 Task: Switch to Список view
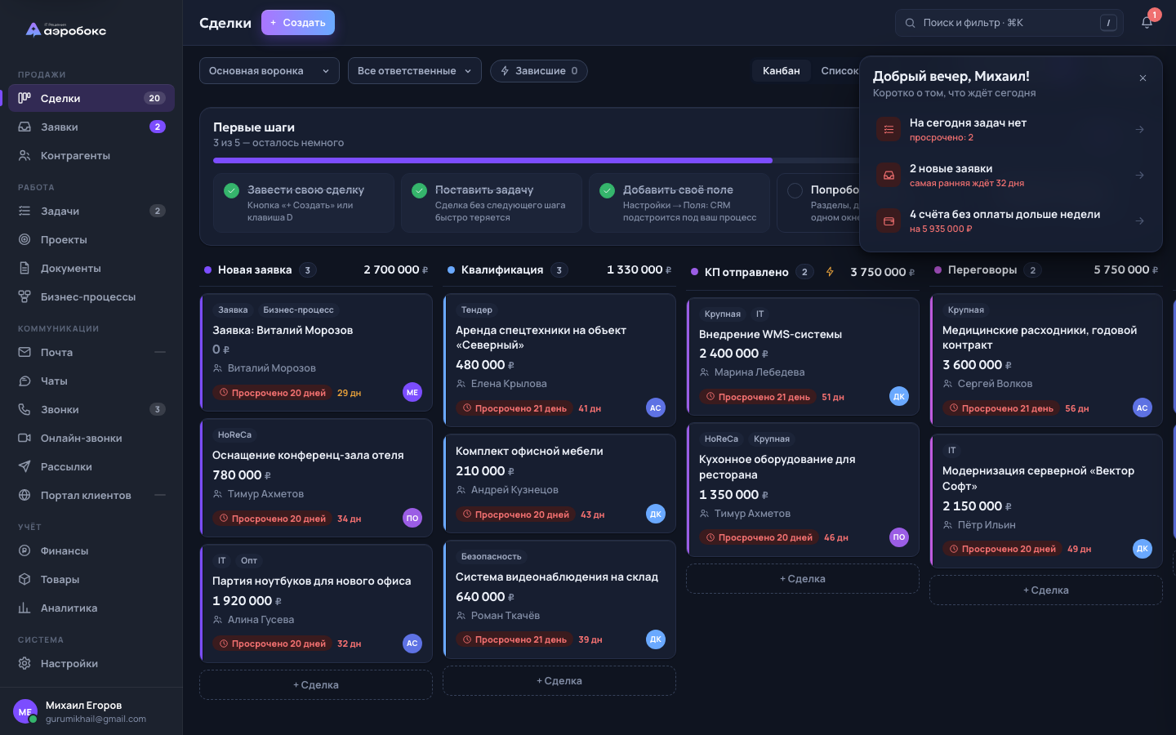point(838,71)
